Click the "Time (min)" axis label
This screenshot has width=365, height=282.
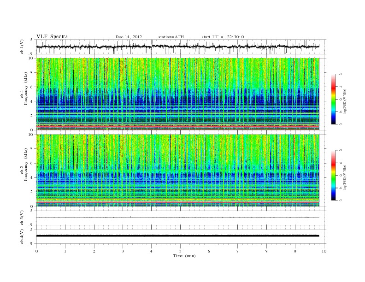pyautogui.click(x=184, y=256)
